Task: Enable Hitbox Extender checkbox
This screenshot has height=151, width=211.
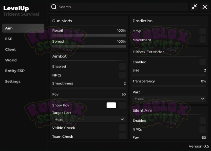Action: (x=203, y=62)
